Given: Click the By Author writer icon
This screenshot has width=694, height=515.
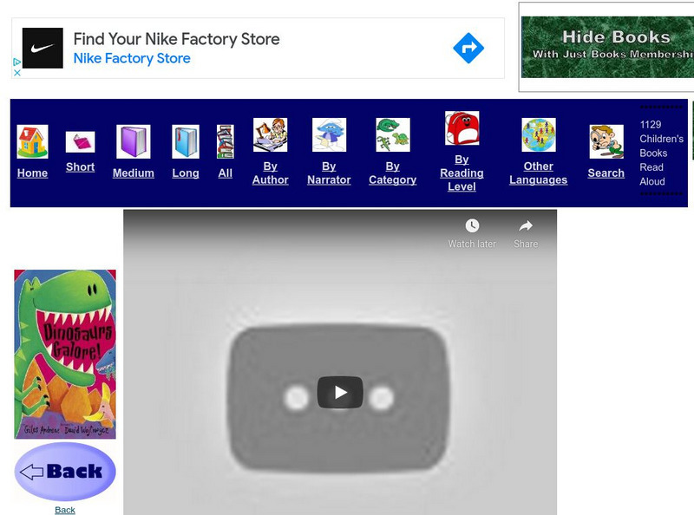Looking at the screenshot, I should pos(270,135).
